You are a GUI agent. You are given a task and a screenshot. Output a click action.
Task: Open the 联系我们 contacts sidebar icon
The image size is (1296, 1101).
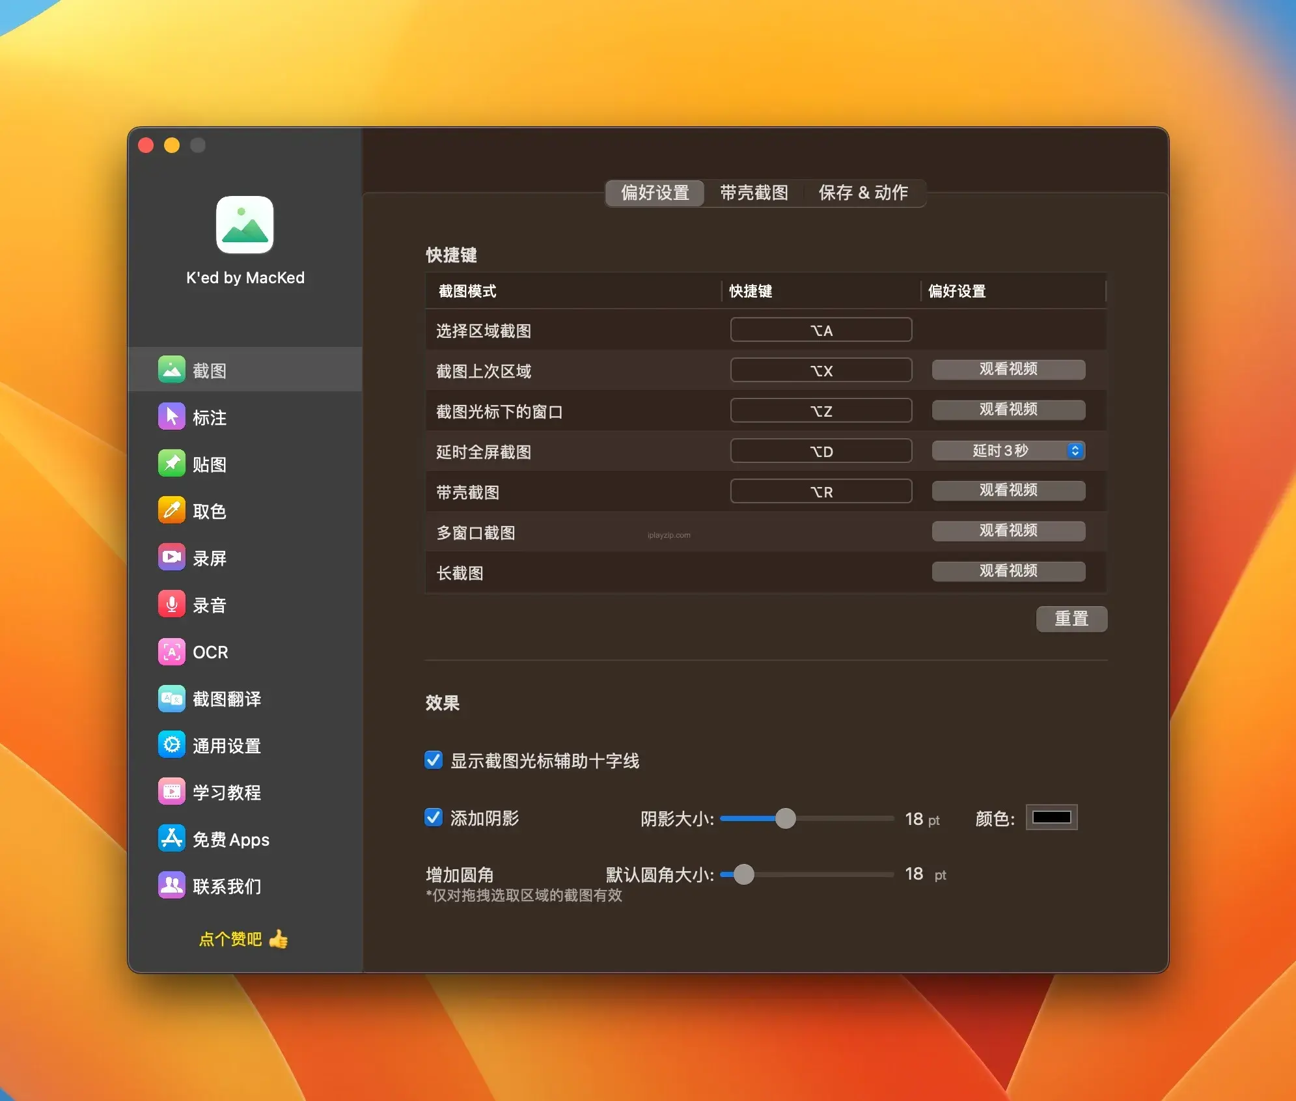point(172,885)
